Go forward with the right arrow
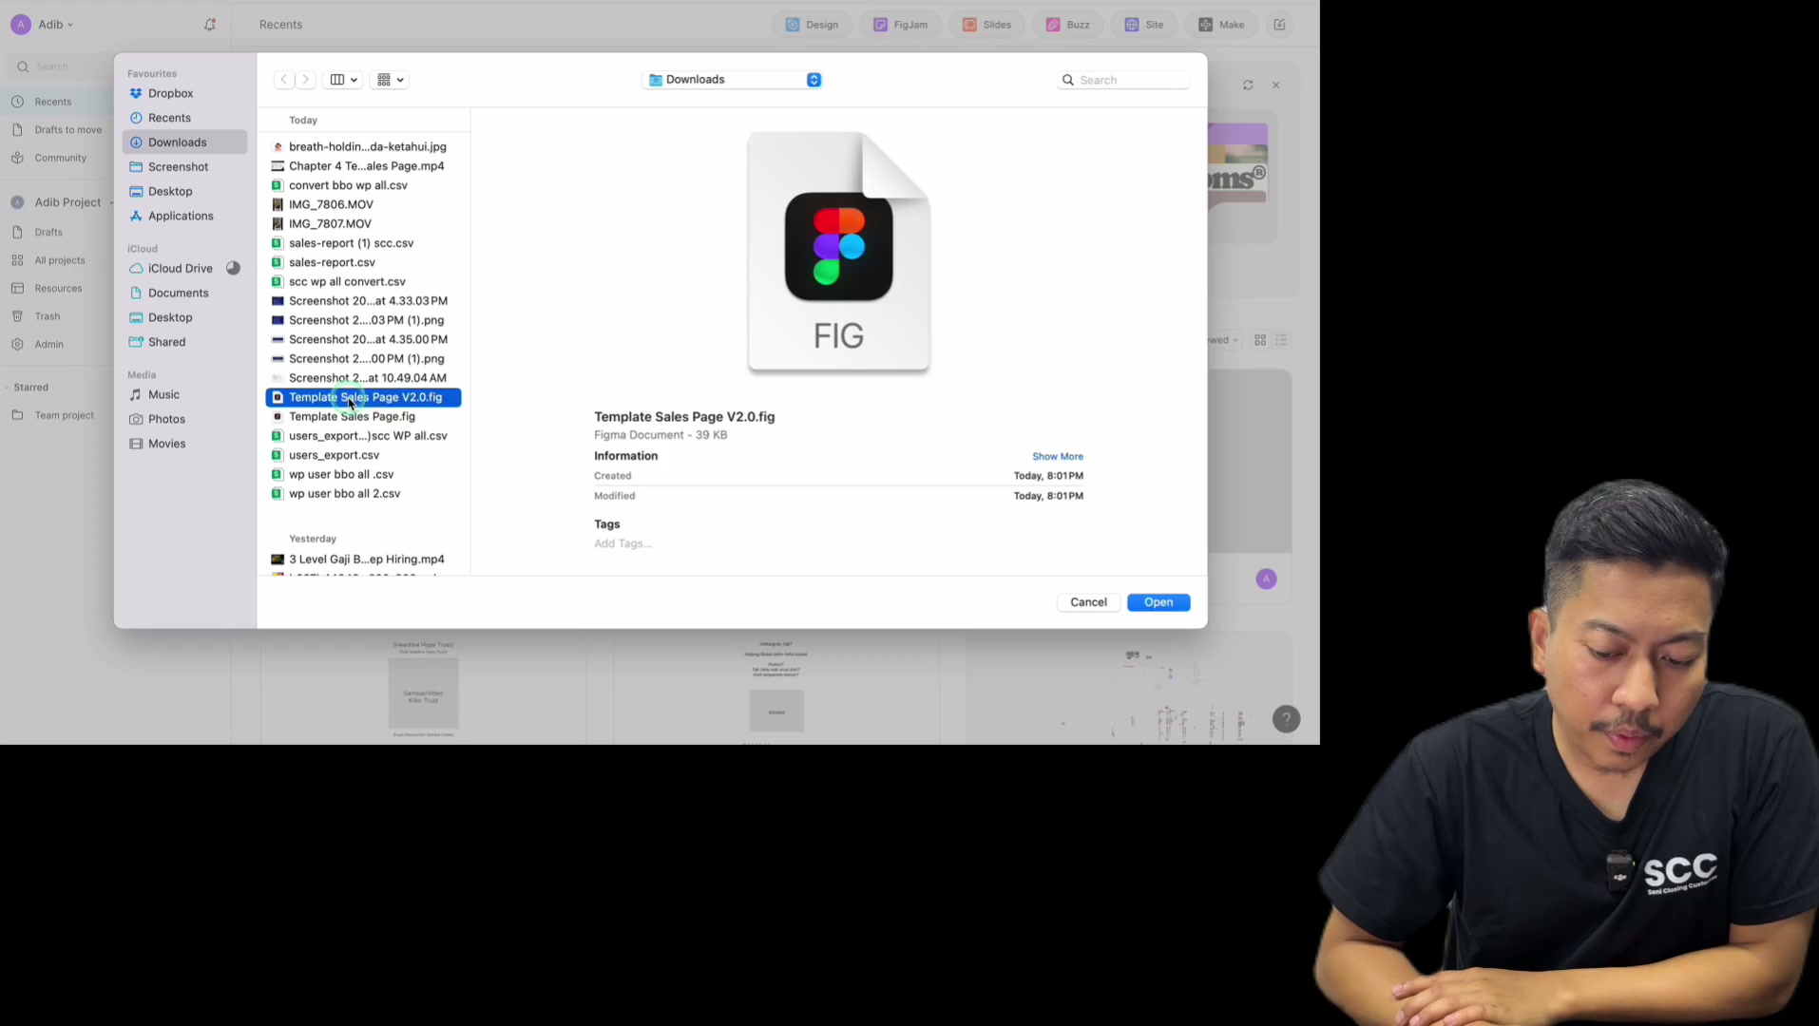This screenshot has height=1026, width=1819. (x=305, y=80)
